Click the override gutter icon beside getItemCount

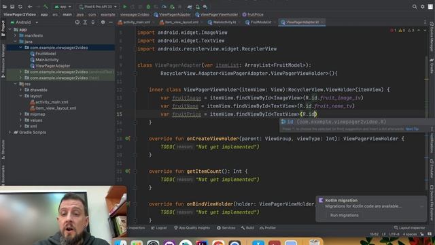[x=127, y=171]
